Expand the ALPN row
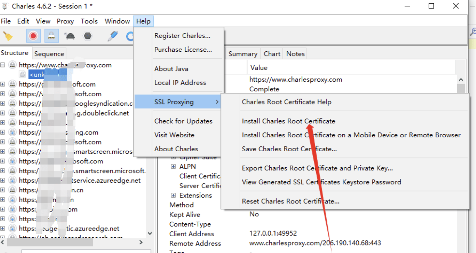 tap(173, 166)
